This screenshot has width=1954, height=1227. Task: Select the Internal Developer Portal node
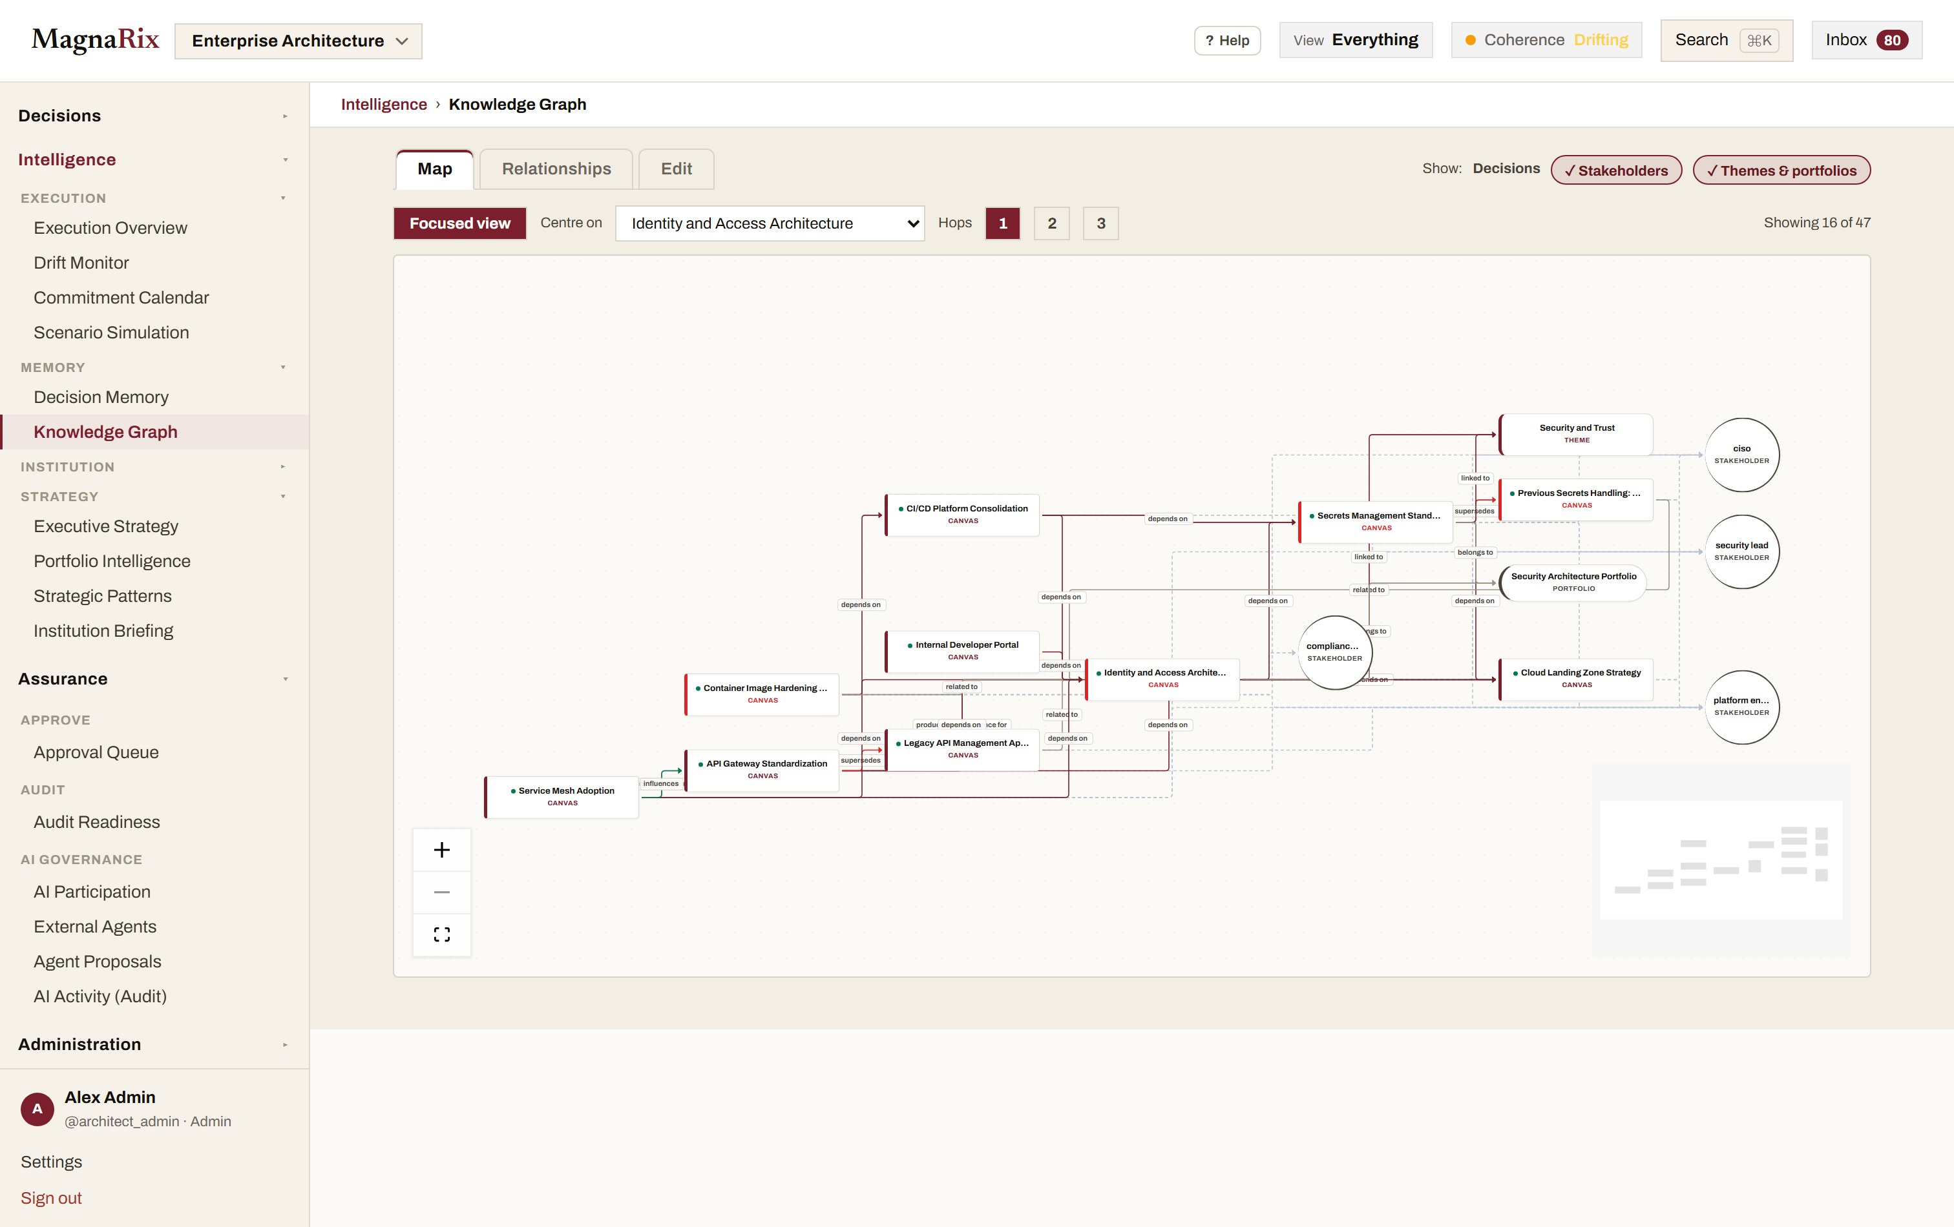coord(962,651)
